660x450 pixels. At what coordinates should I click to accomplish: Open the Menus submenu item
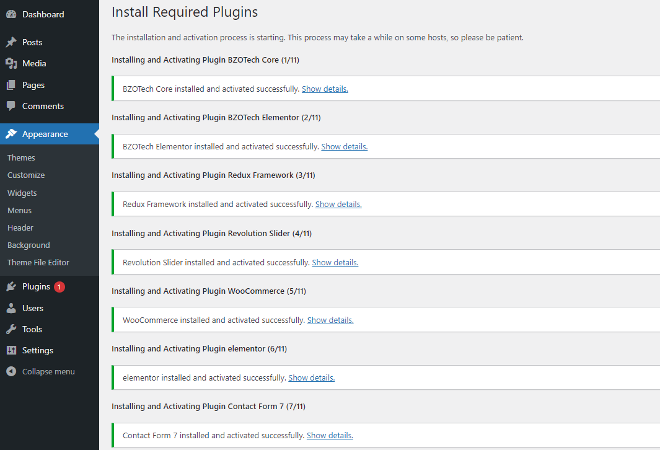(19, 211)
